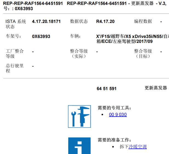
Task: Click the 更新蒸发器 title beside the repair number
Action: pos(156,88)
